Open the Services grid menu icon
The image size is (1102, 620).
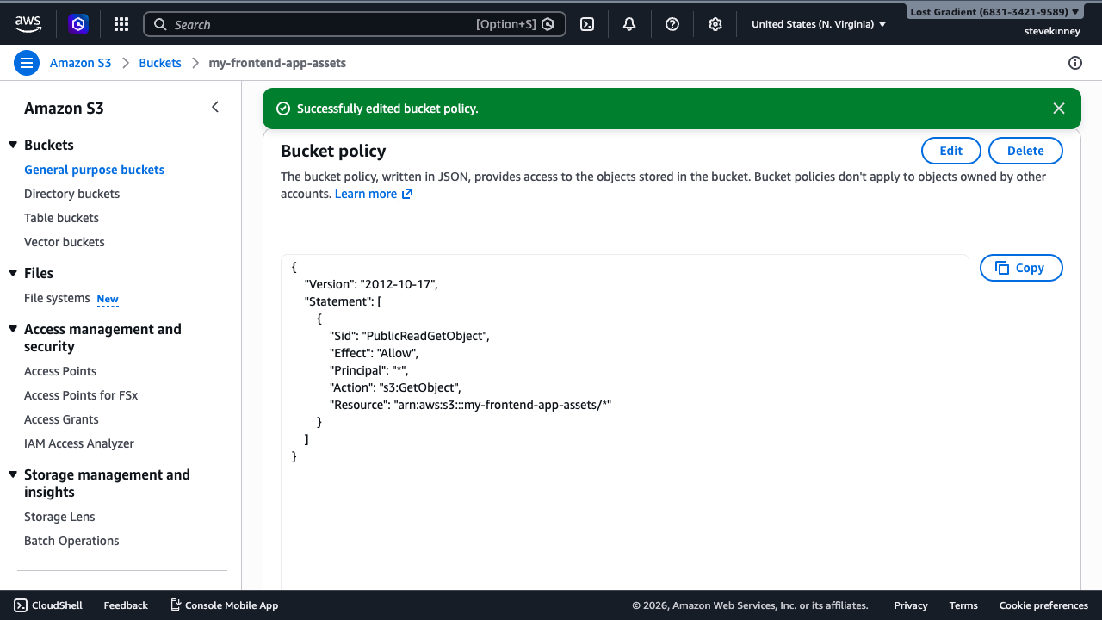(121, 24)
